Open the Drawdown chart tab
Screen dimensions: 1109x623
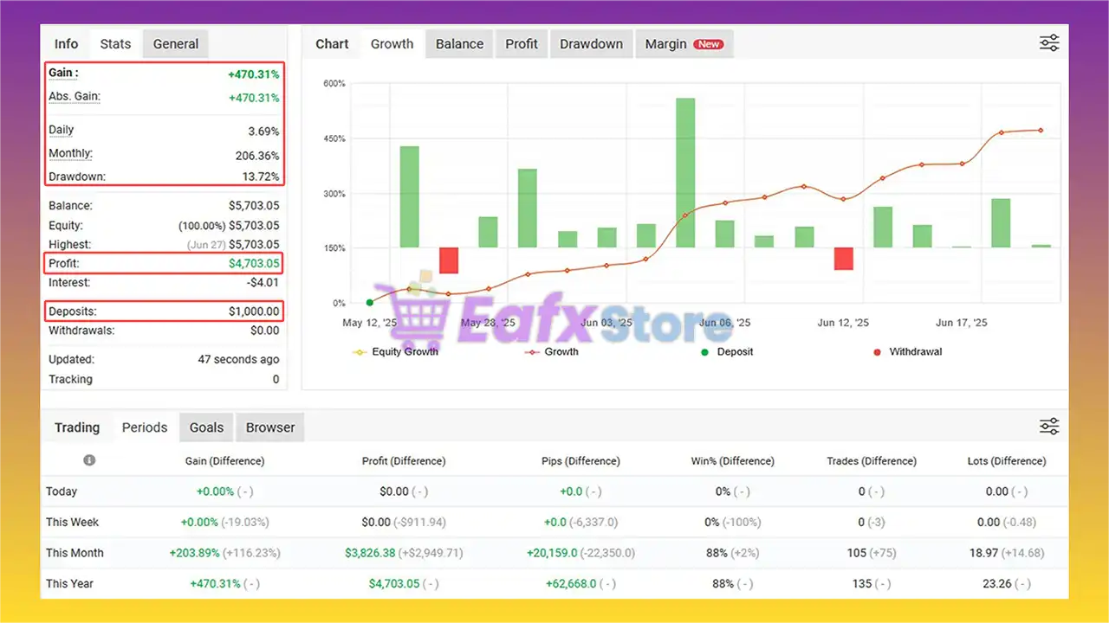[x=591, y=44]
